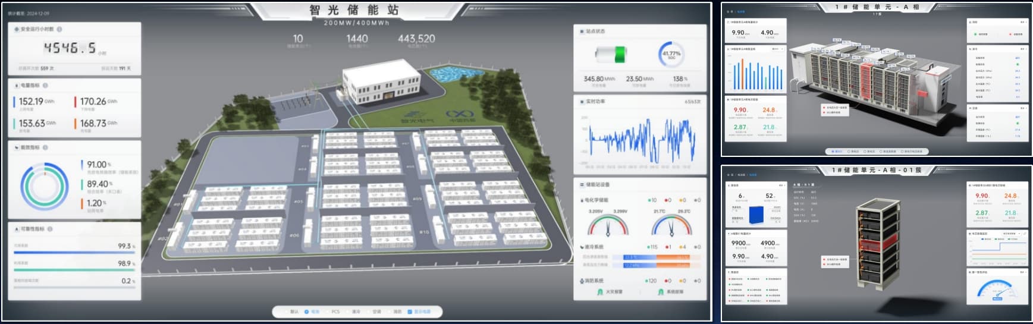
Task: Click the 首页 breadcrumb in A相 view
Action: tap(730, 11)
